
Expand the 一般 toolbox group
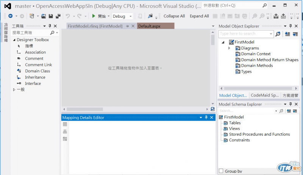pyautogui.click(x=14, y=90)
